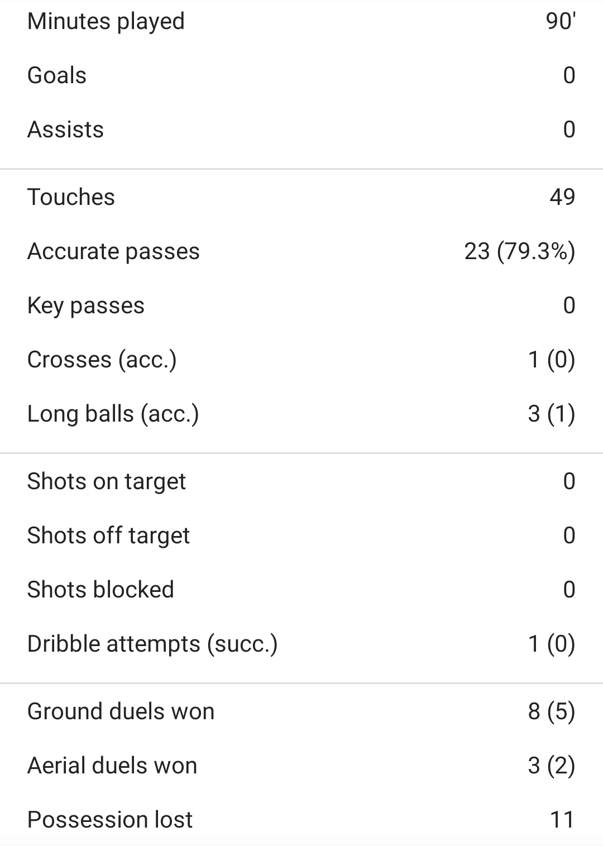Tap the ground duels value 8 (5)

[551, 711]
